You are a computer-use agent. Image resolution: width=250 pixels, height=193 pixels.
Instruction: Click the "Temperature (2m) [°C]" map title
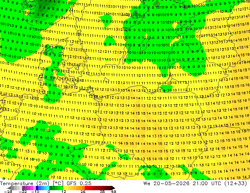[x=32, y=184]
